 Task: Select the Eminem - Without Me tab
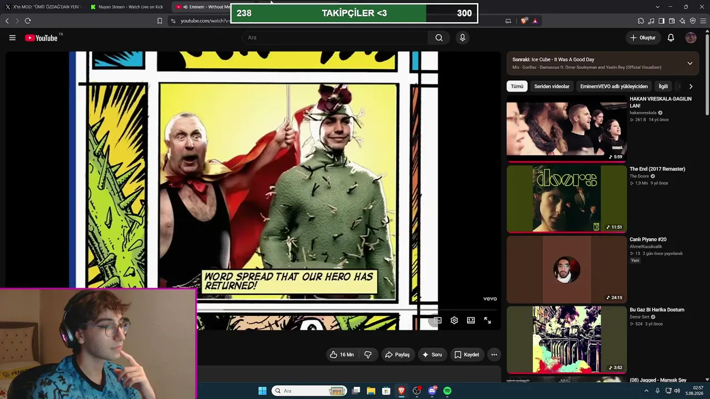point(201,7)
